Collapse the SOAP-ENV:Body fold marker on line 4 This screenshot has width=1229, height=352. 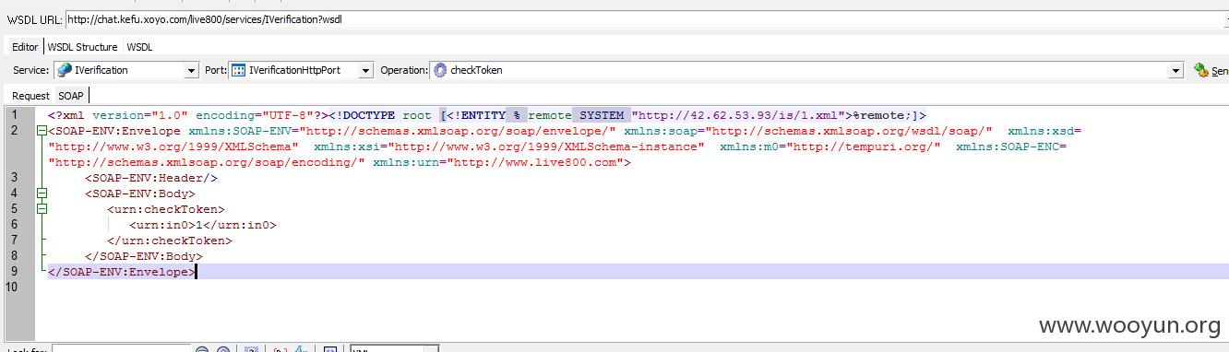42,194
